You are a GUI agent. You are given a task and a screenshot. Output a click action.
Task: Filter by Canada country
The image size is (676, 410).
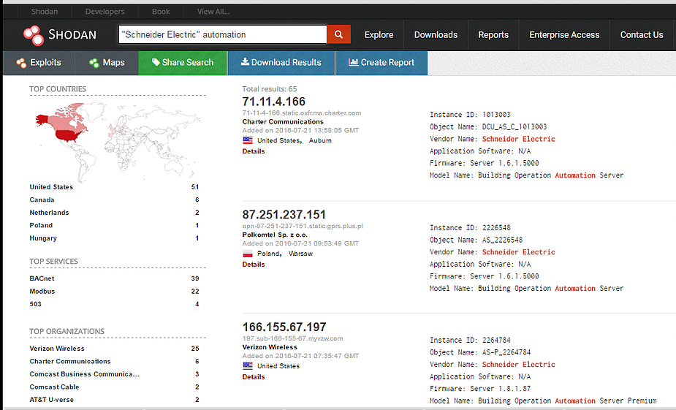point(42,200)
